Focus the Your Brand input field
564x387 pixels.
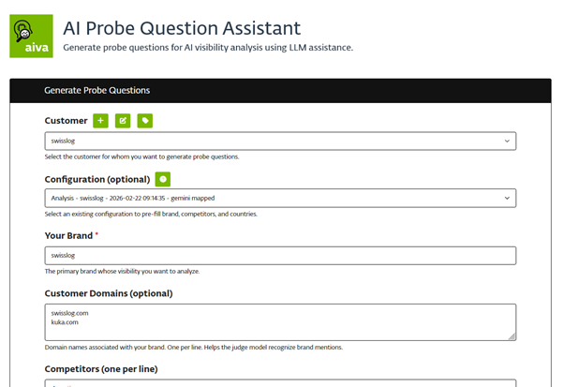point(280,255)
